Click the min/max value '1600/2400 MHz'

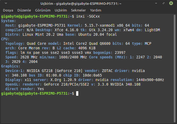[73, 57]
